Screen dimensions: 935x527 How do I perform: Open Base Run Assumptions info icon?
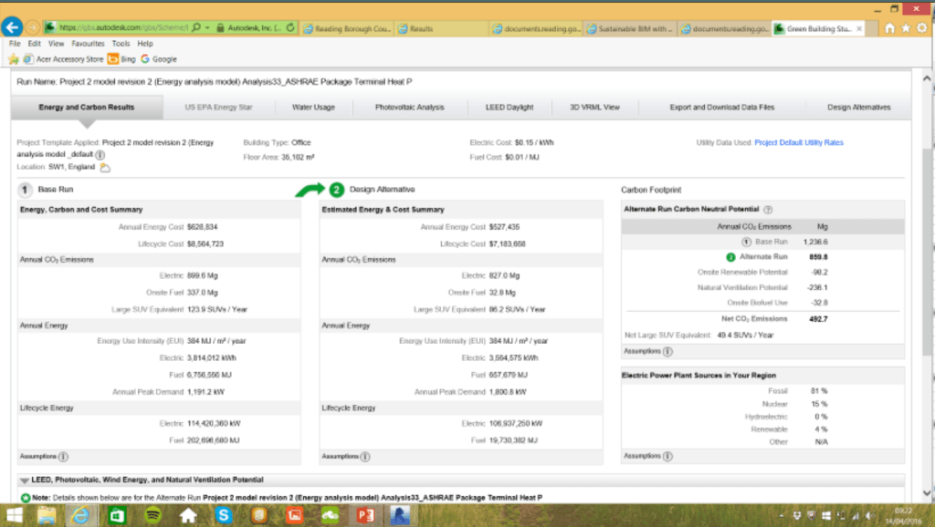pos(63,457)
